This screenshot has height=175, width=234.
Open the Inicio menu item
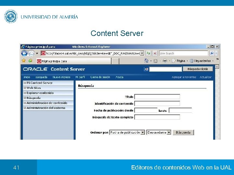[x=27, y=77]
